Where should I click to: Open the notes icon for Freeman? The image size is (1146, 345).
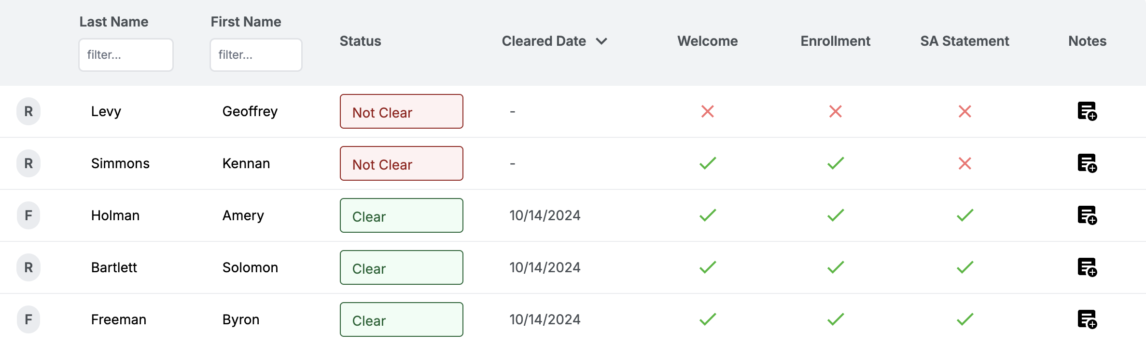1087,319
